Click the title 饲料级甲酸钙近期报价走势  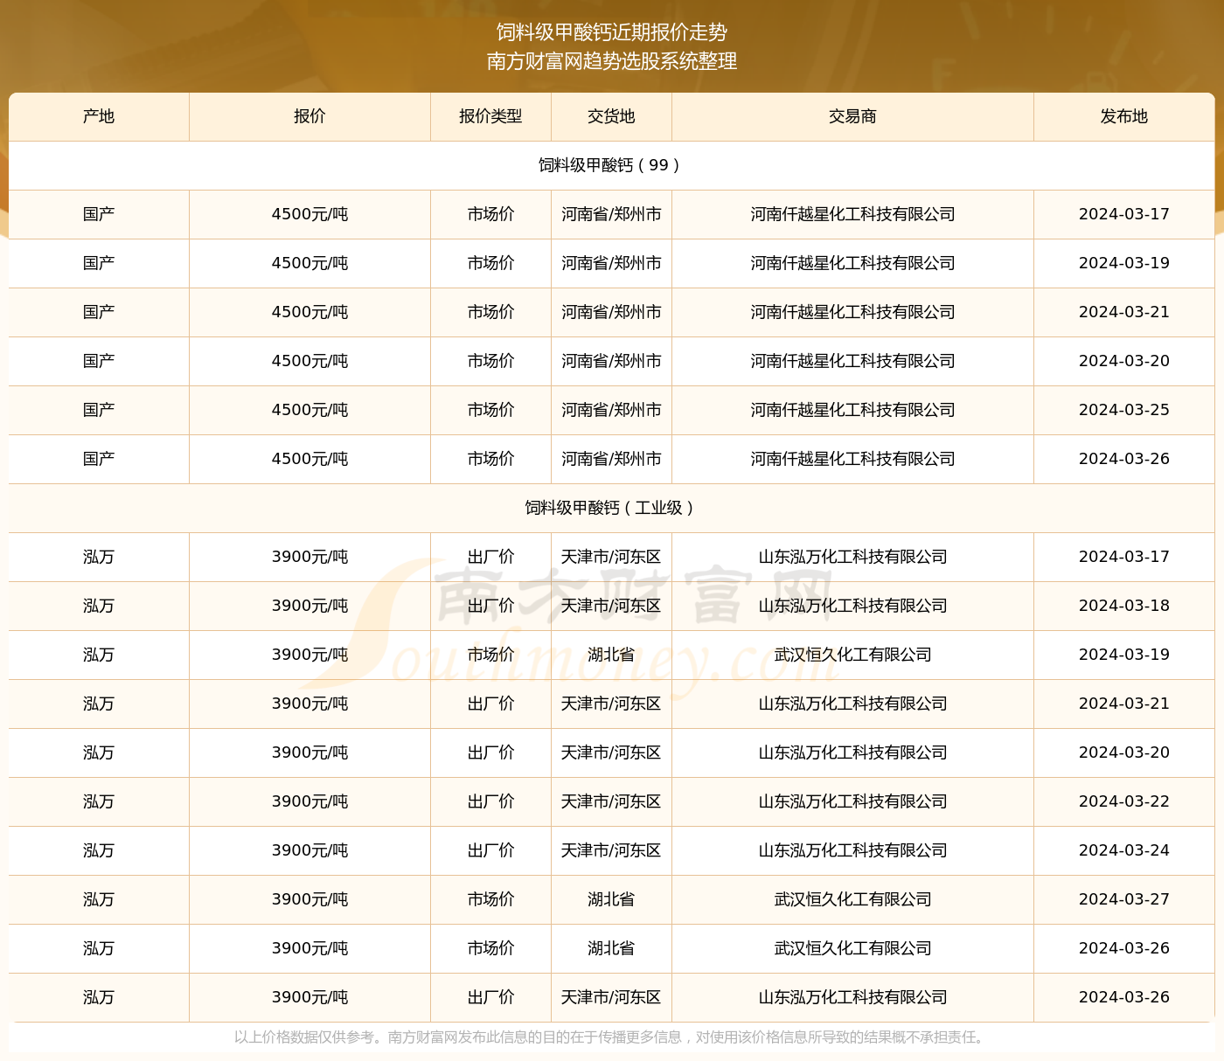point(612,32)
